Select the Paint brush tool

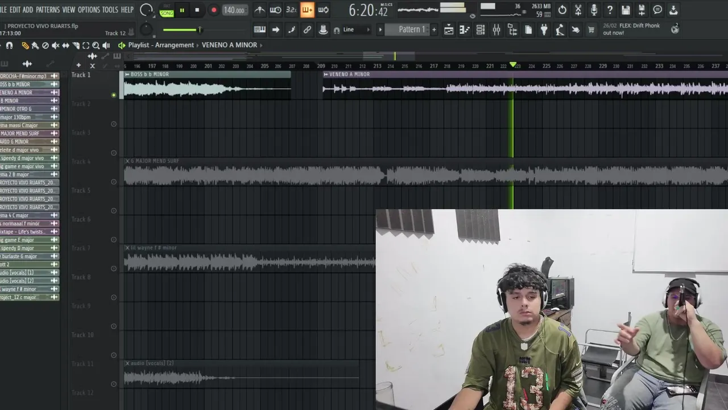pos(35,46)
